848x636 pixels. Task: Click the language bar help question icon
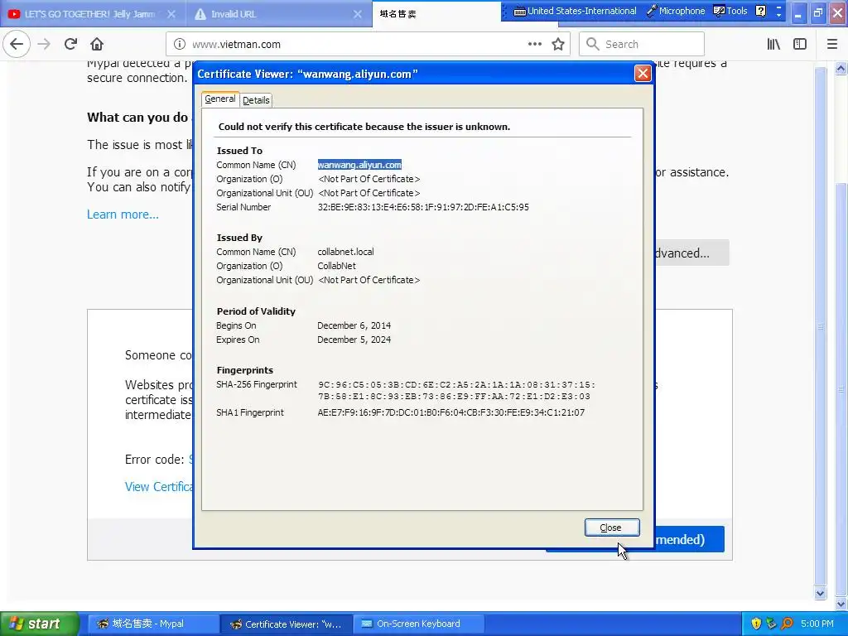coord(760,11)
